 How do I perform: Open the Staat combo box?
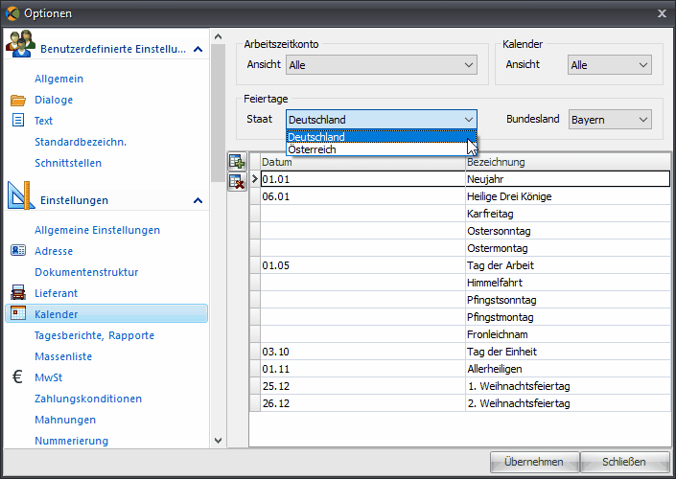[x=381, y=120]
